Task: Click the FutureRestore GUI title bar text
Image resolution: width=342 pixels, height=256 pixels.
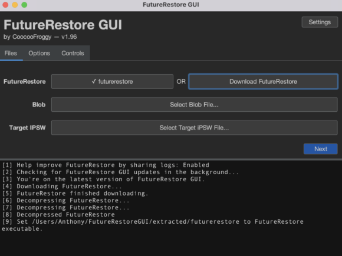Action: coord(171,5)
